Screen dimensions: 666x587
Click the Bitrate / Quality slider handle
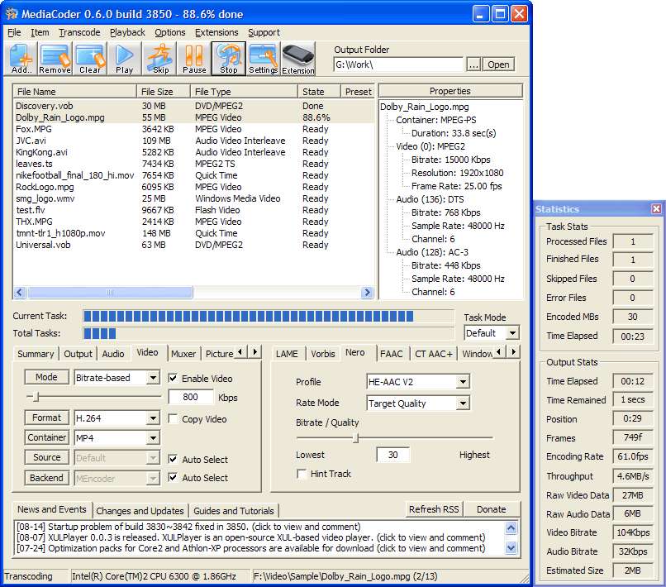355,438
